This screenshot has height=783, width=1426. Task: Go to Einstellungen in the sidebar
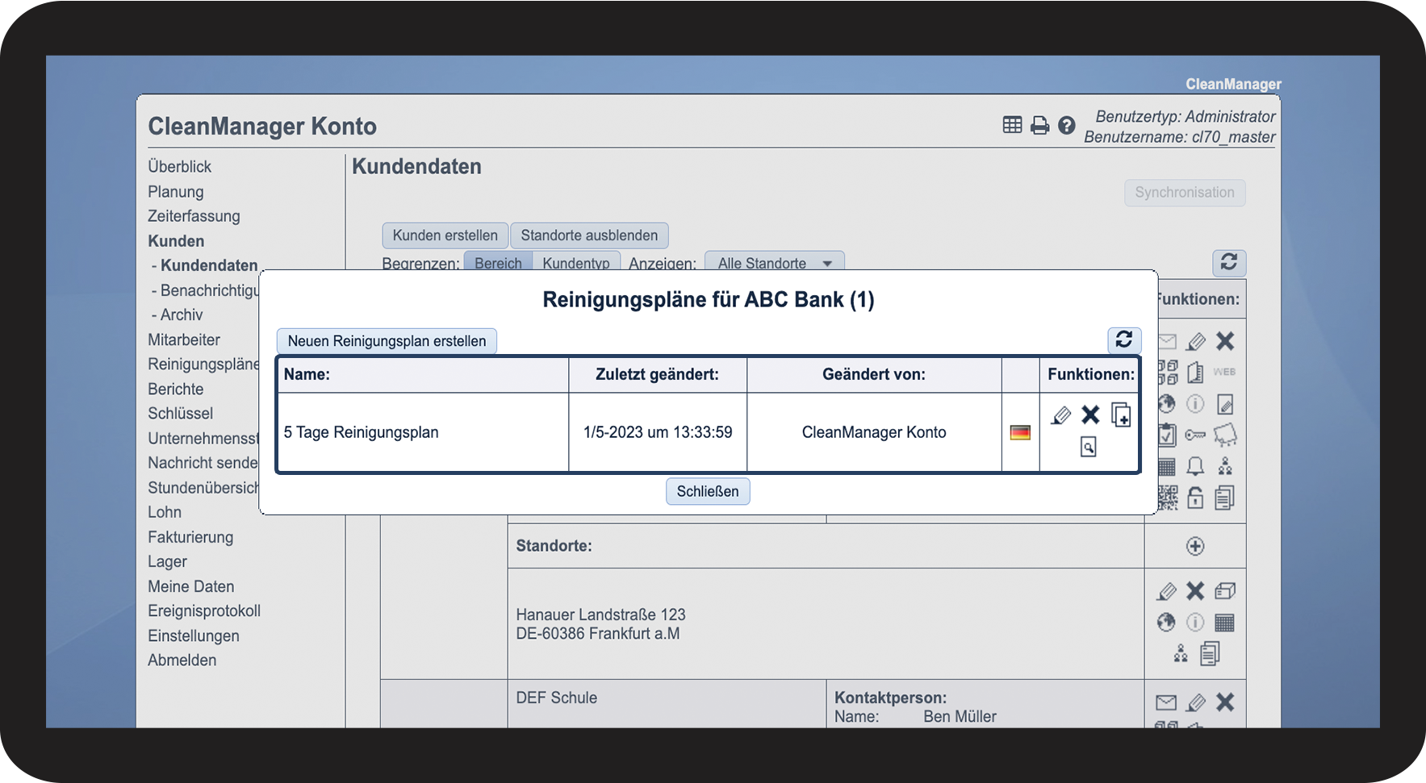(x=194, y=635)
